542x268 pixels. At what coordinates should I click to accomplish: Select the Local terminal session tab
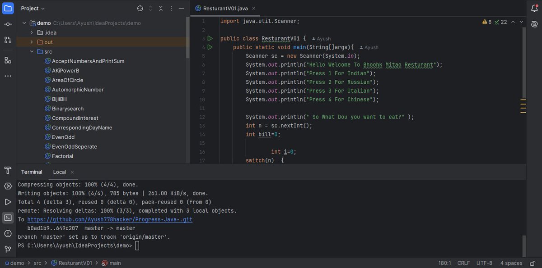59,172
